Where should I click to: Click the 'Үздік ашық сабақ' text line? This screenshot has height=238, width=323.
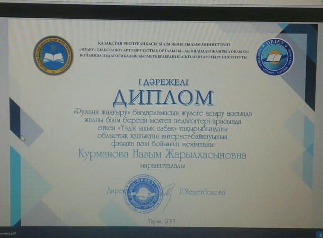click(x=163, y=129)
